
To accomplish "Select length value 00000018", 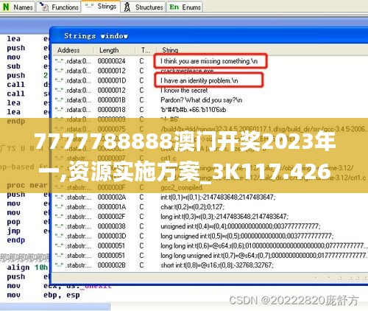I will (112, 110).
